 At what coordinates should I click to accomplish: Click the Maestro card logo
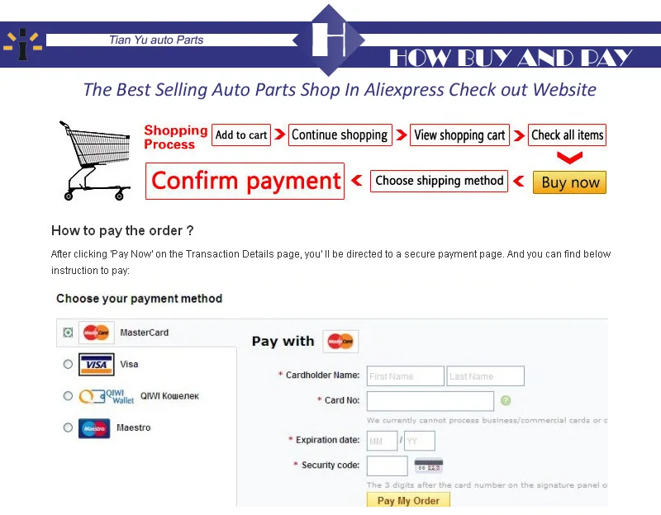(x=94, y=428)
